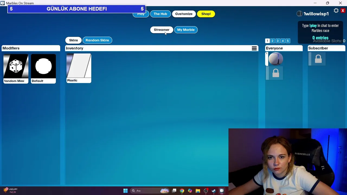Open Steam from taskbar
This screenshot has width=347, height=195.
click(214, 191)
